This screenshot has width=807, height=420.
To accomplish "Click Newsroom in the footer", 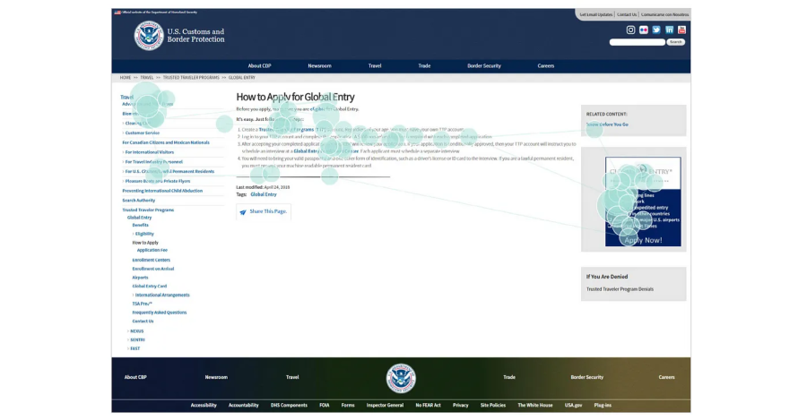I will 216,377.
